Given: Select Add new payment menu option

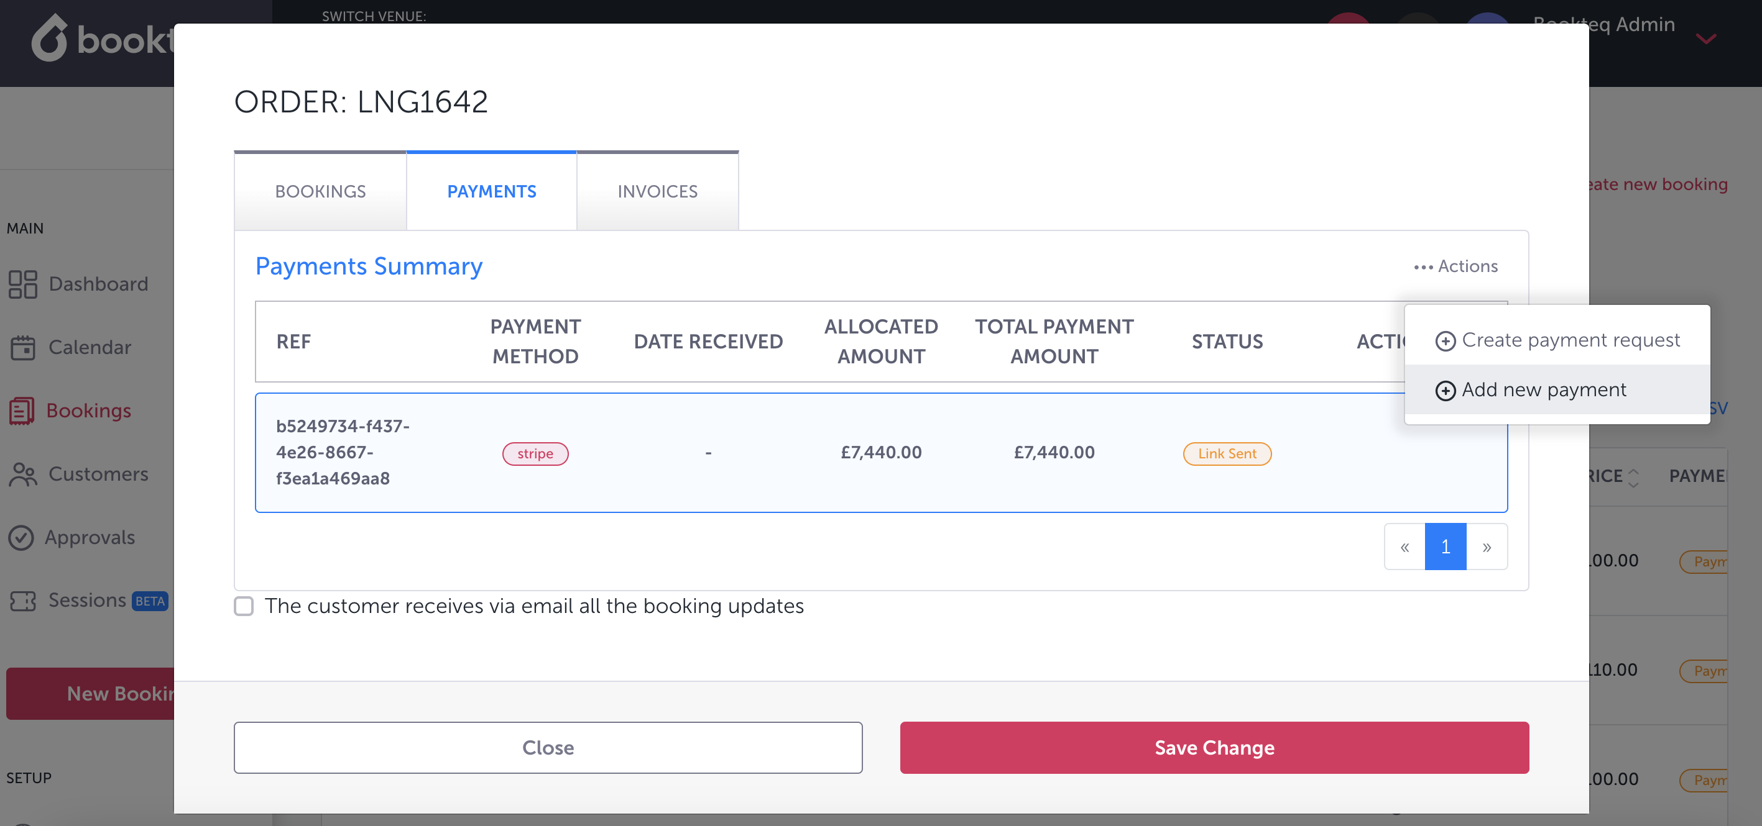Looking at the screenshot, I should tap(1543, 390).
